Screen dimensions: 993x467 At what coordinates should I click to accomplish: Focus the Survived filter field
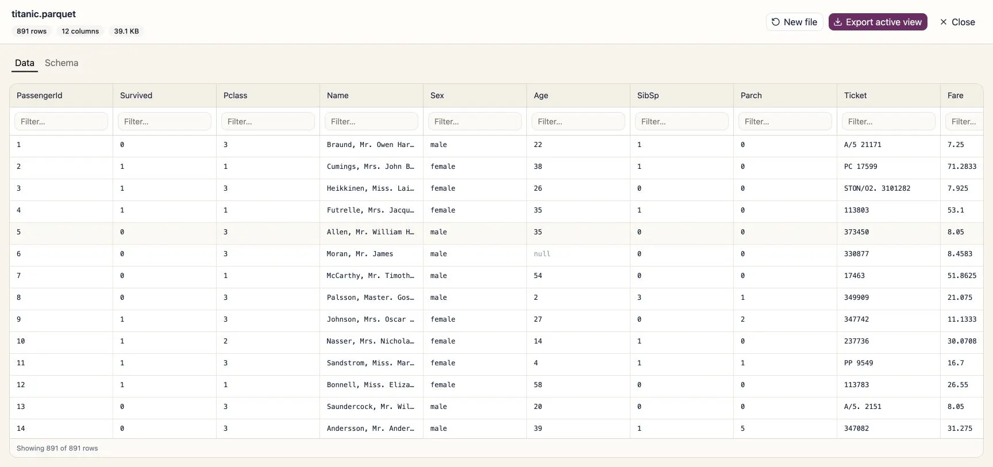tap(164, 121)
